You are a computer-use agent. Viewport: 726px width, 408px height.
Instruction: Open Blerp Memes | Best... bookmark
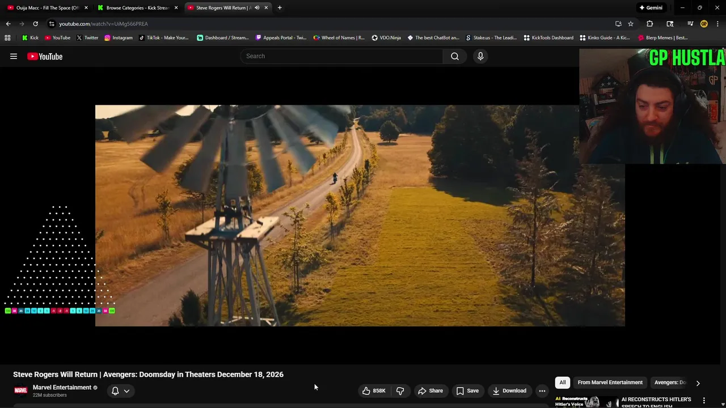(x=663, y=38)
